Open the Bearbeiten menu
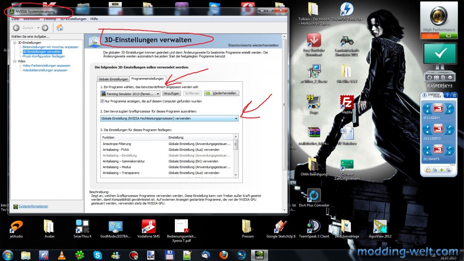 coord(31,19)
